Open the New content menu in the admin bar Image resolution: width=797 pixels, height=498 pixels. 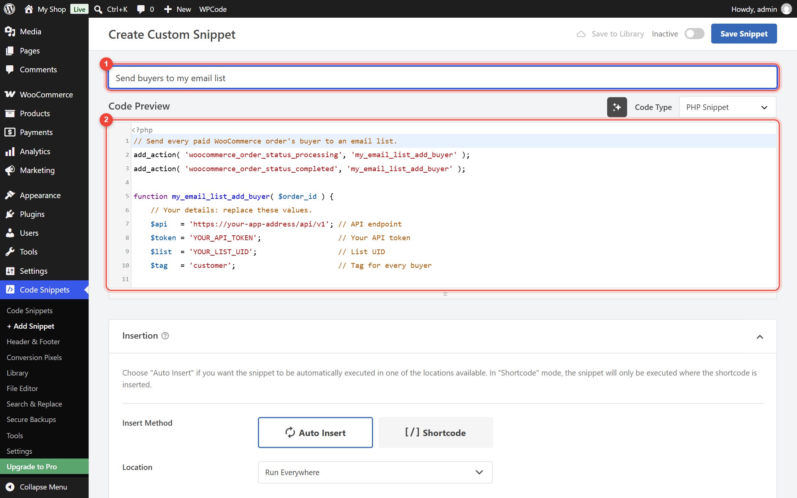pos(177,9)
